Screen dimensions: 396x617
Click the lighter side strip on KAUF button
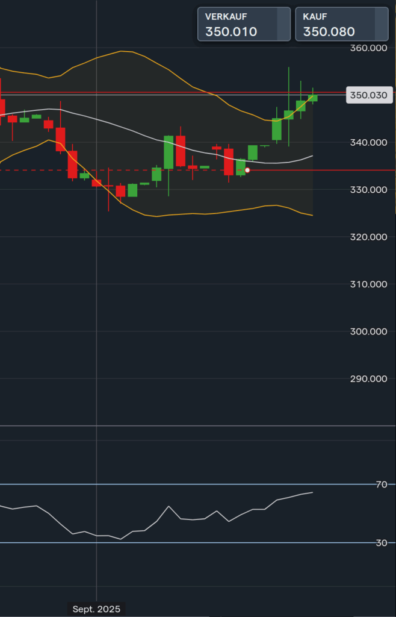(381, 24)
